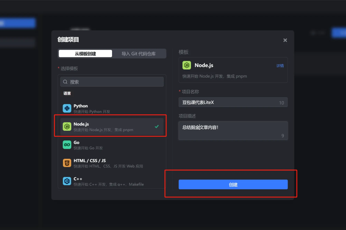This screenshot has height=230, width=346.
Task: Switch to 导入 Git 代码仓库 tab
Action: click(139, 54)
